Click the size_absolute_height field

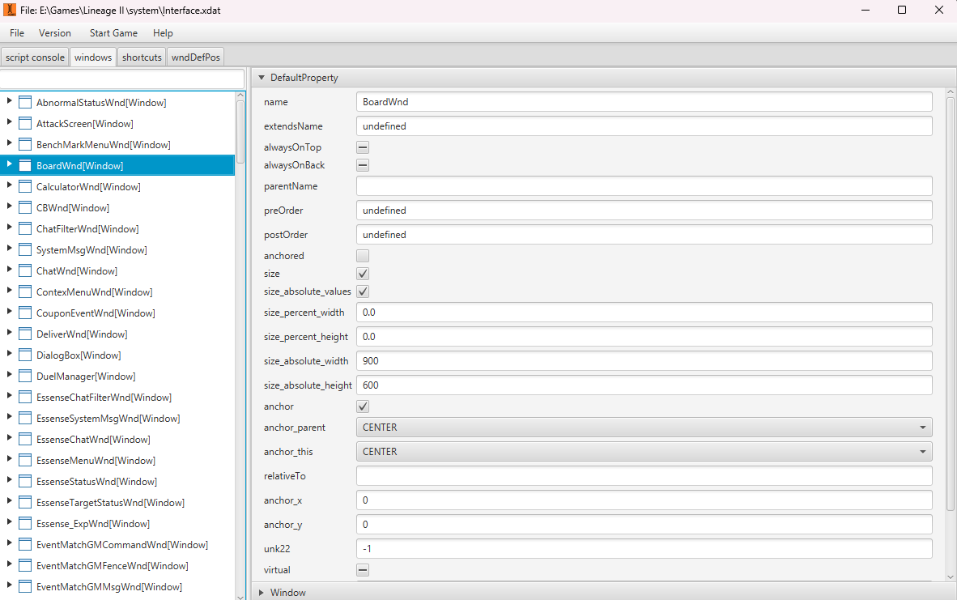[x=644, y=385]
